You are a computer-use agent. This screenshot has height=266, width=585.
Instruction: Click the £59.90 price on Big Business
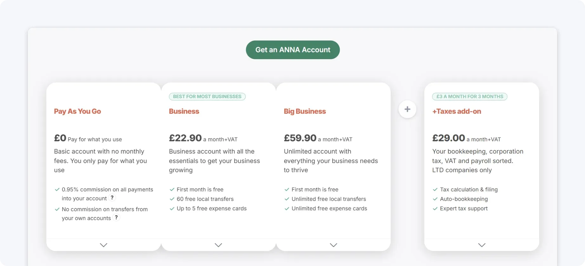coord(300,138)
